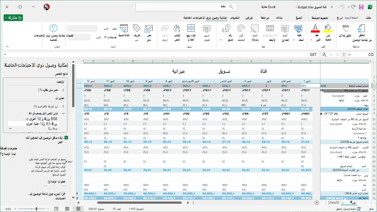Viewport: 377px width, 212px height.
Task: Expand the formula bar chevron
Action: [x=5, y=54]
